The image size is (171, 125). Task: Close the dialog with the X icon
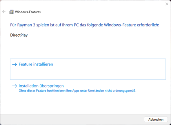167,4
